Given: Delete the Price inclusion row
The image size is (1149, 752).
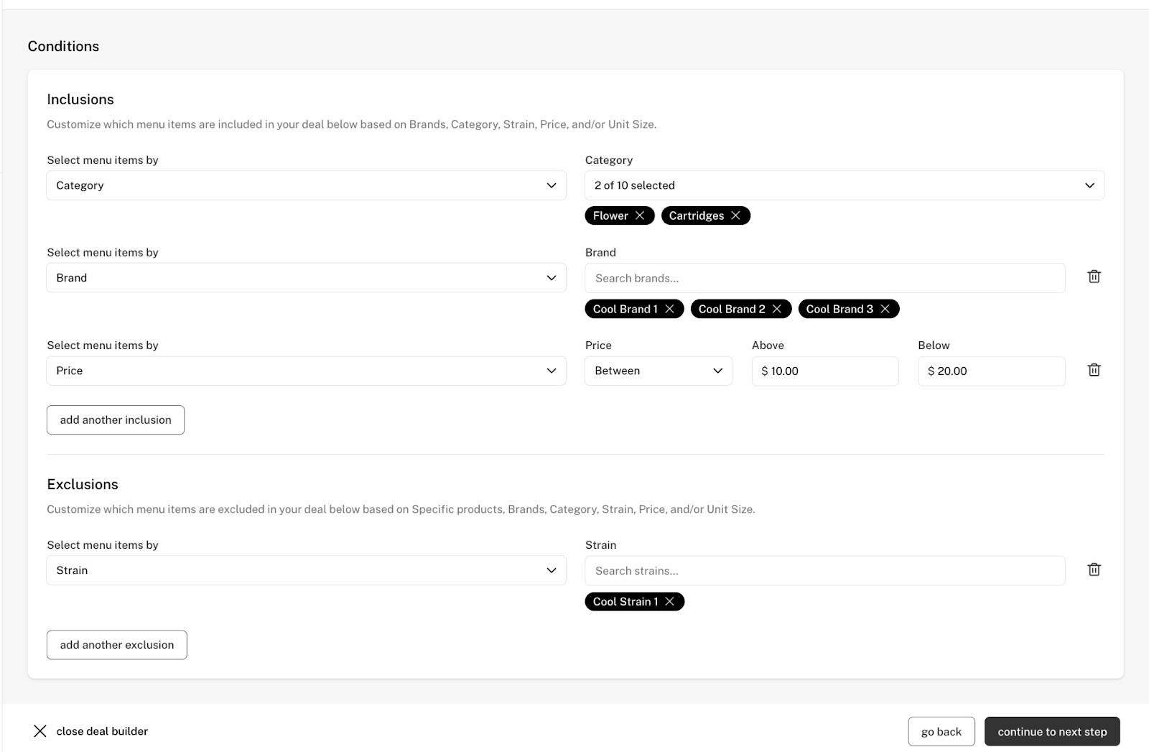Looking at the screenshot, I should click(x=1094, y=370).
